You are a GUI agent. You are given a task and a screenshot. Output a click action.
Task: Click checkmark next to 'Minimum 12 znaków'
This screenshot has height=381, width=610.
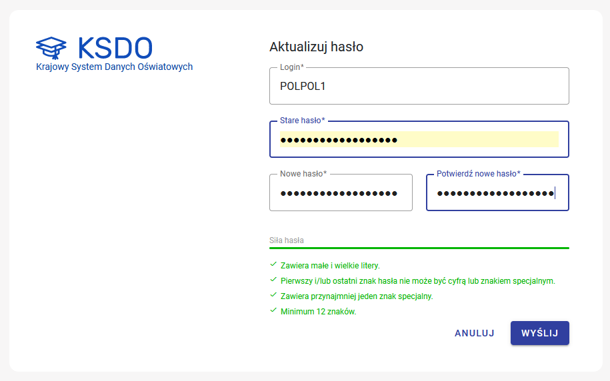pos(273,310)
